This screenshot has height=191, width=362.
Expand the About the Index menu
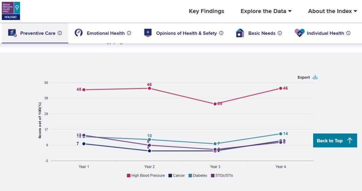pos(332,11)
